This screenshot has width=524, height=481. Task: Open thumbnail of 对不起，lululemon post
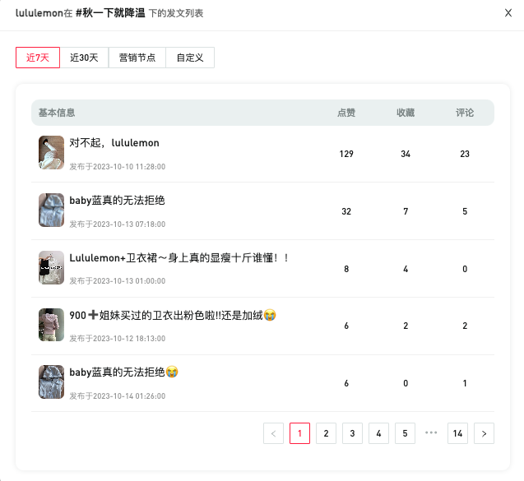point(52,152)
